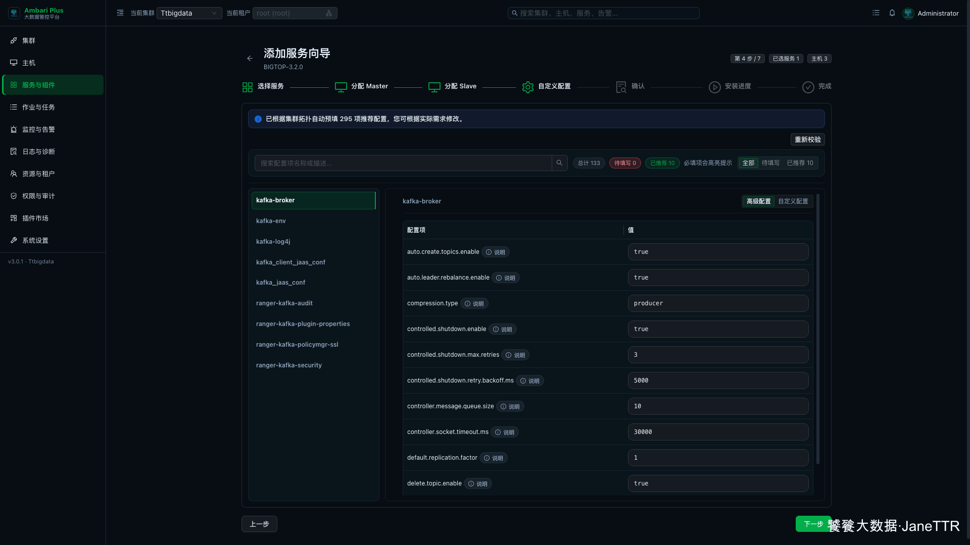
Task: Click the config table vertical scrollbar
Action: coord(818,329)
